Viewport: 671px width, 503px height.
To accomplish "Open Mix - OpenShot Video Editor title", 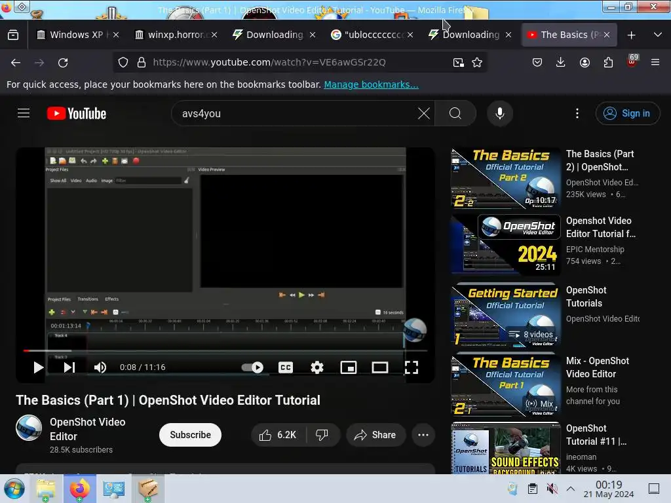I will click(x=598, y=367).
